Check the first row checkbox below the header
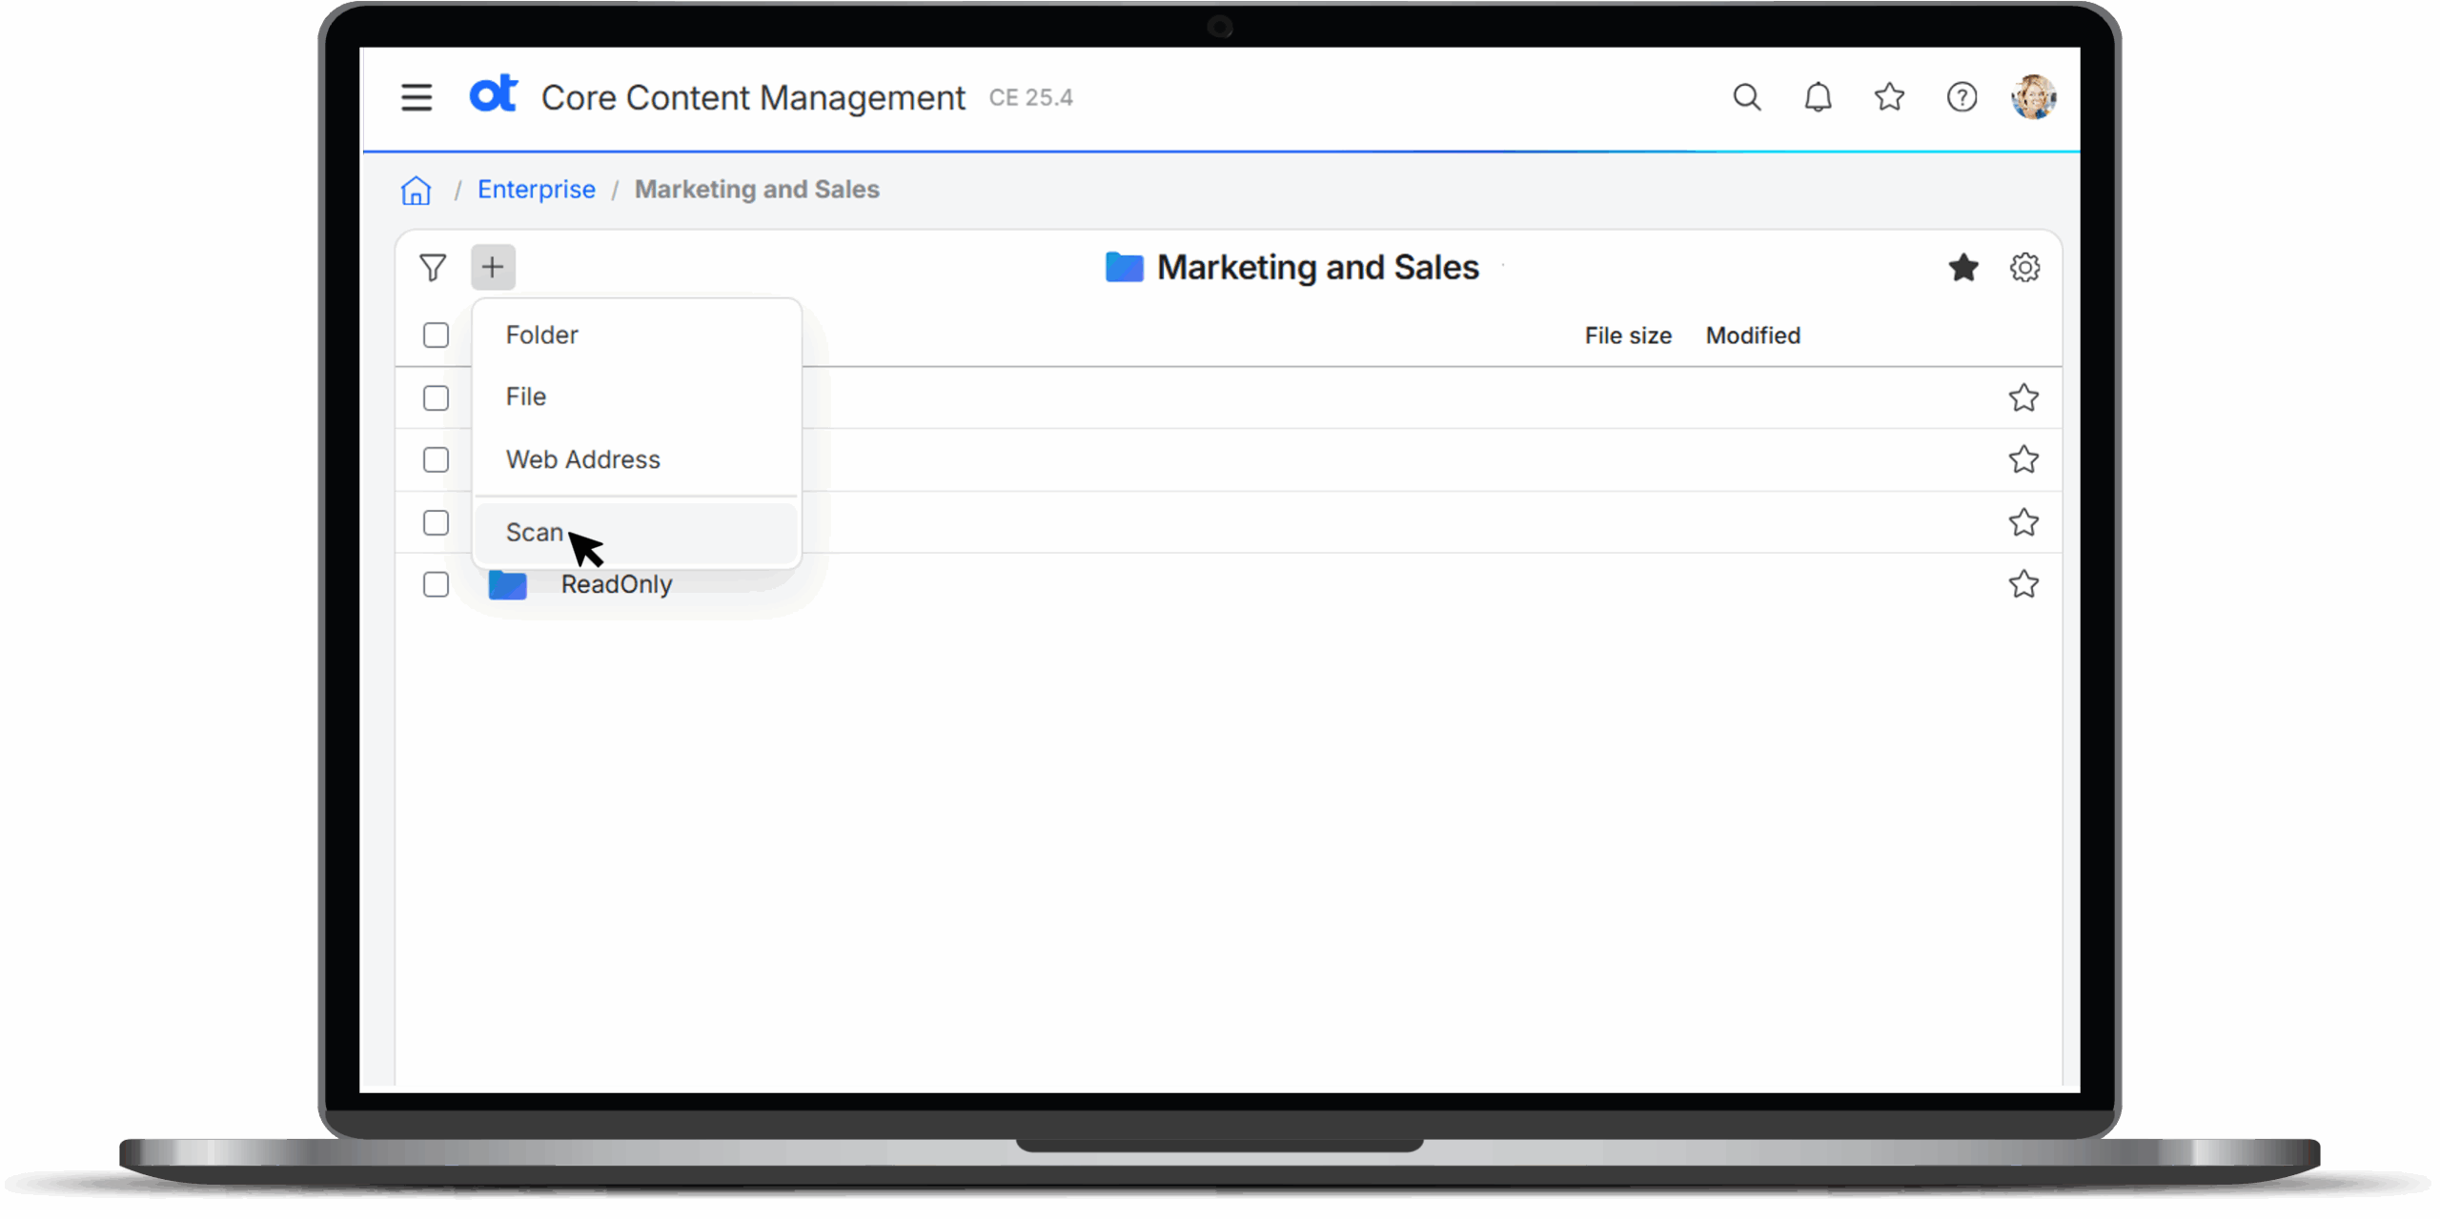This screenshot has width=2440, height=1219. [436, 398]
